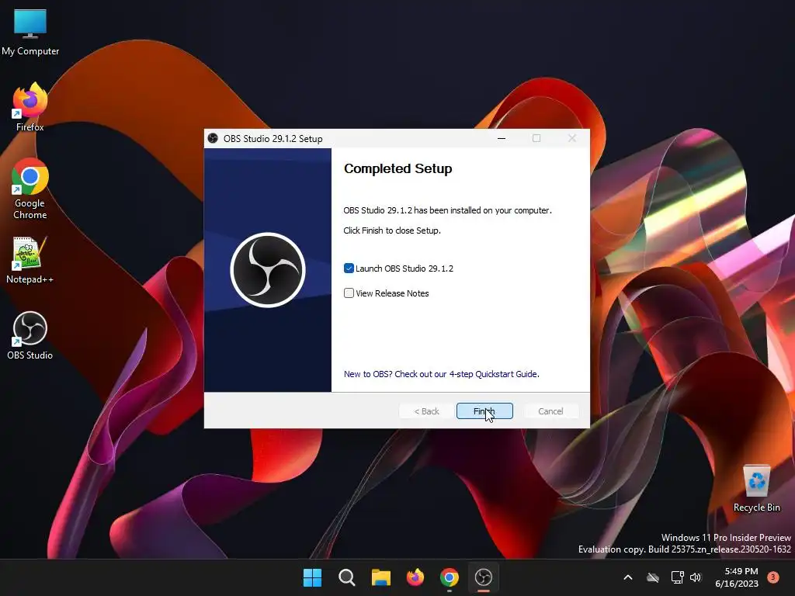Select the Notepad++ desktop shortcut

click(x=30, y=260)
